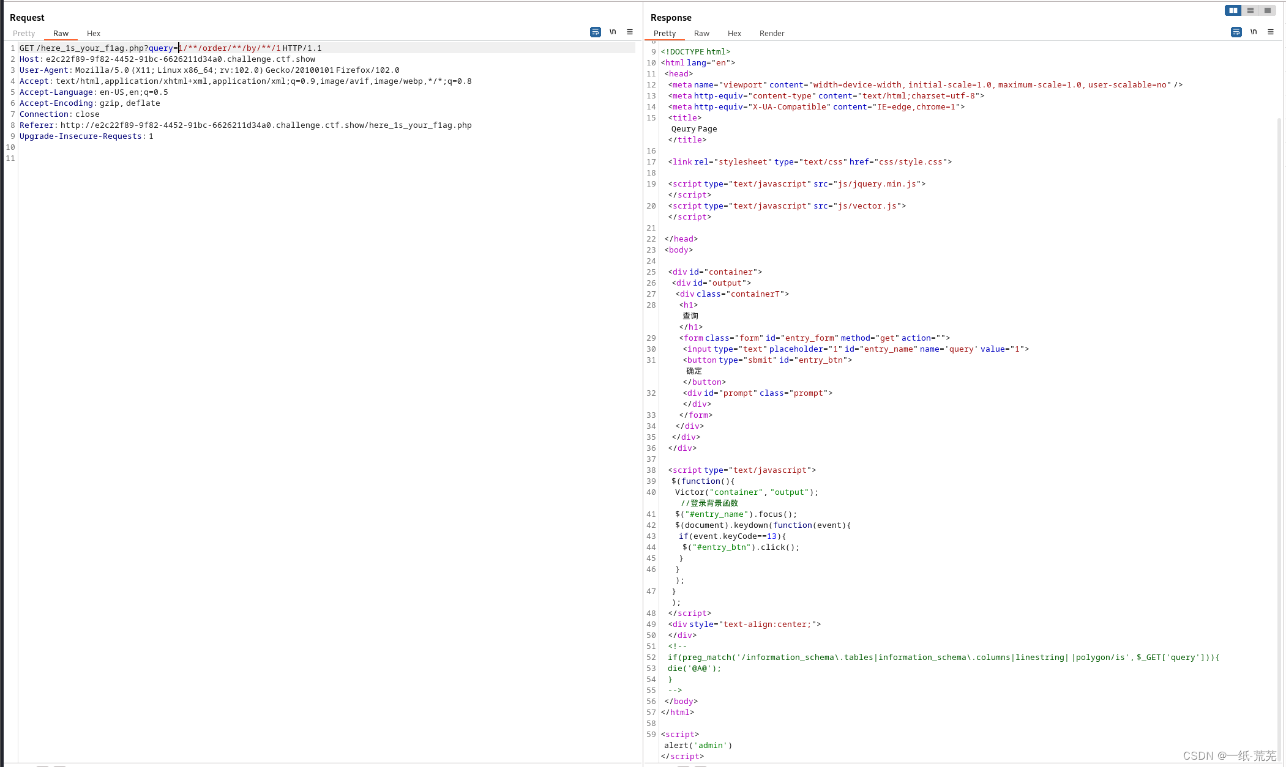1286x767 pixels.
Task: Switch Request view to Pretty tab
Action: 24,34
